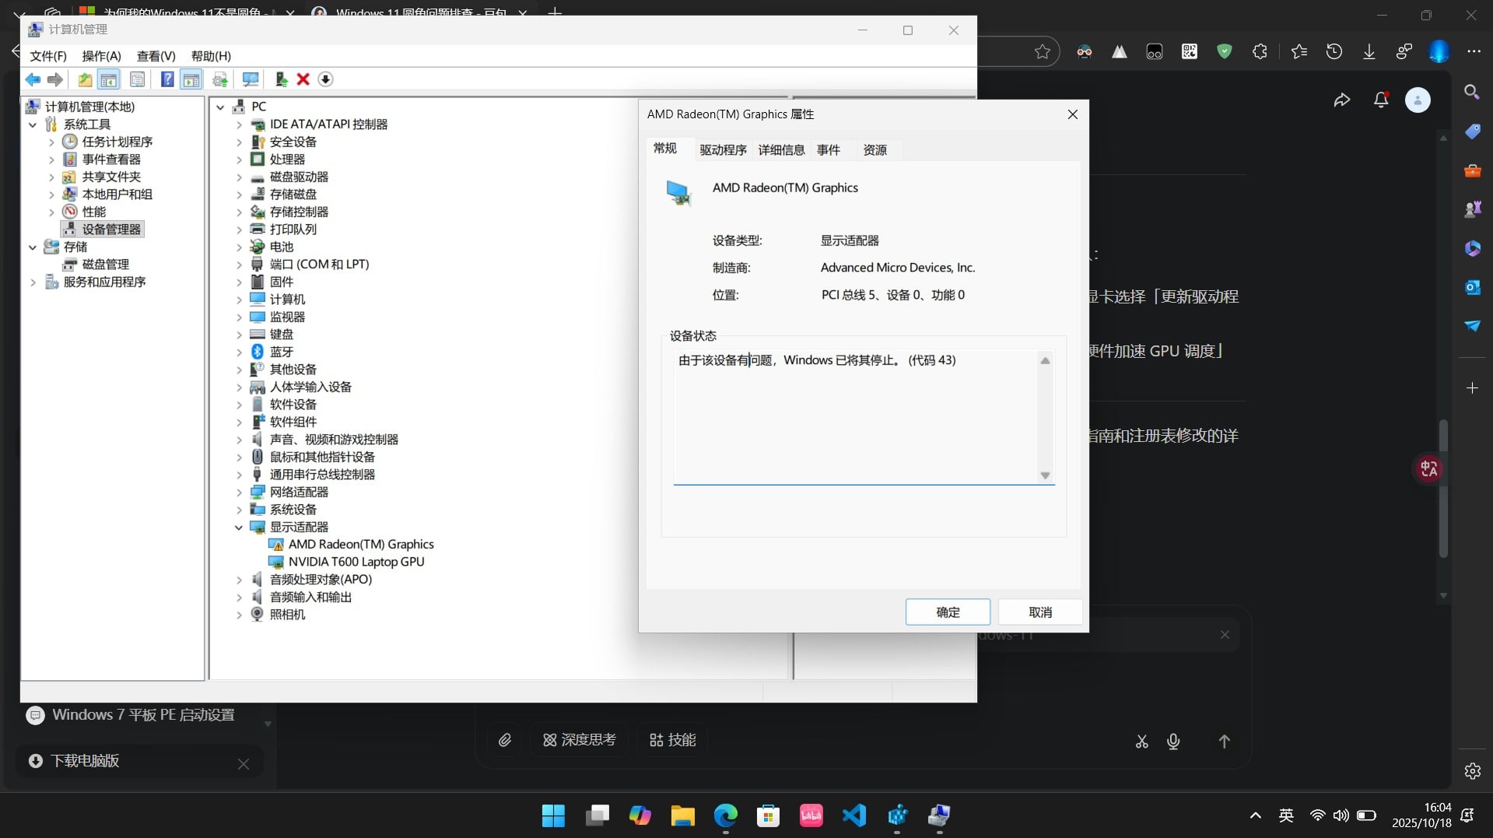Collapse the 显示适配器 category
Image resolution: width=1493 pixels, height=838 pixels.
239,528
